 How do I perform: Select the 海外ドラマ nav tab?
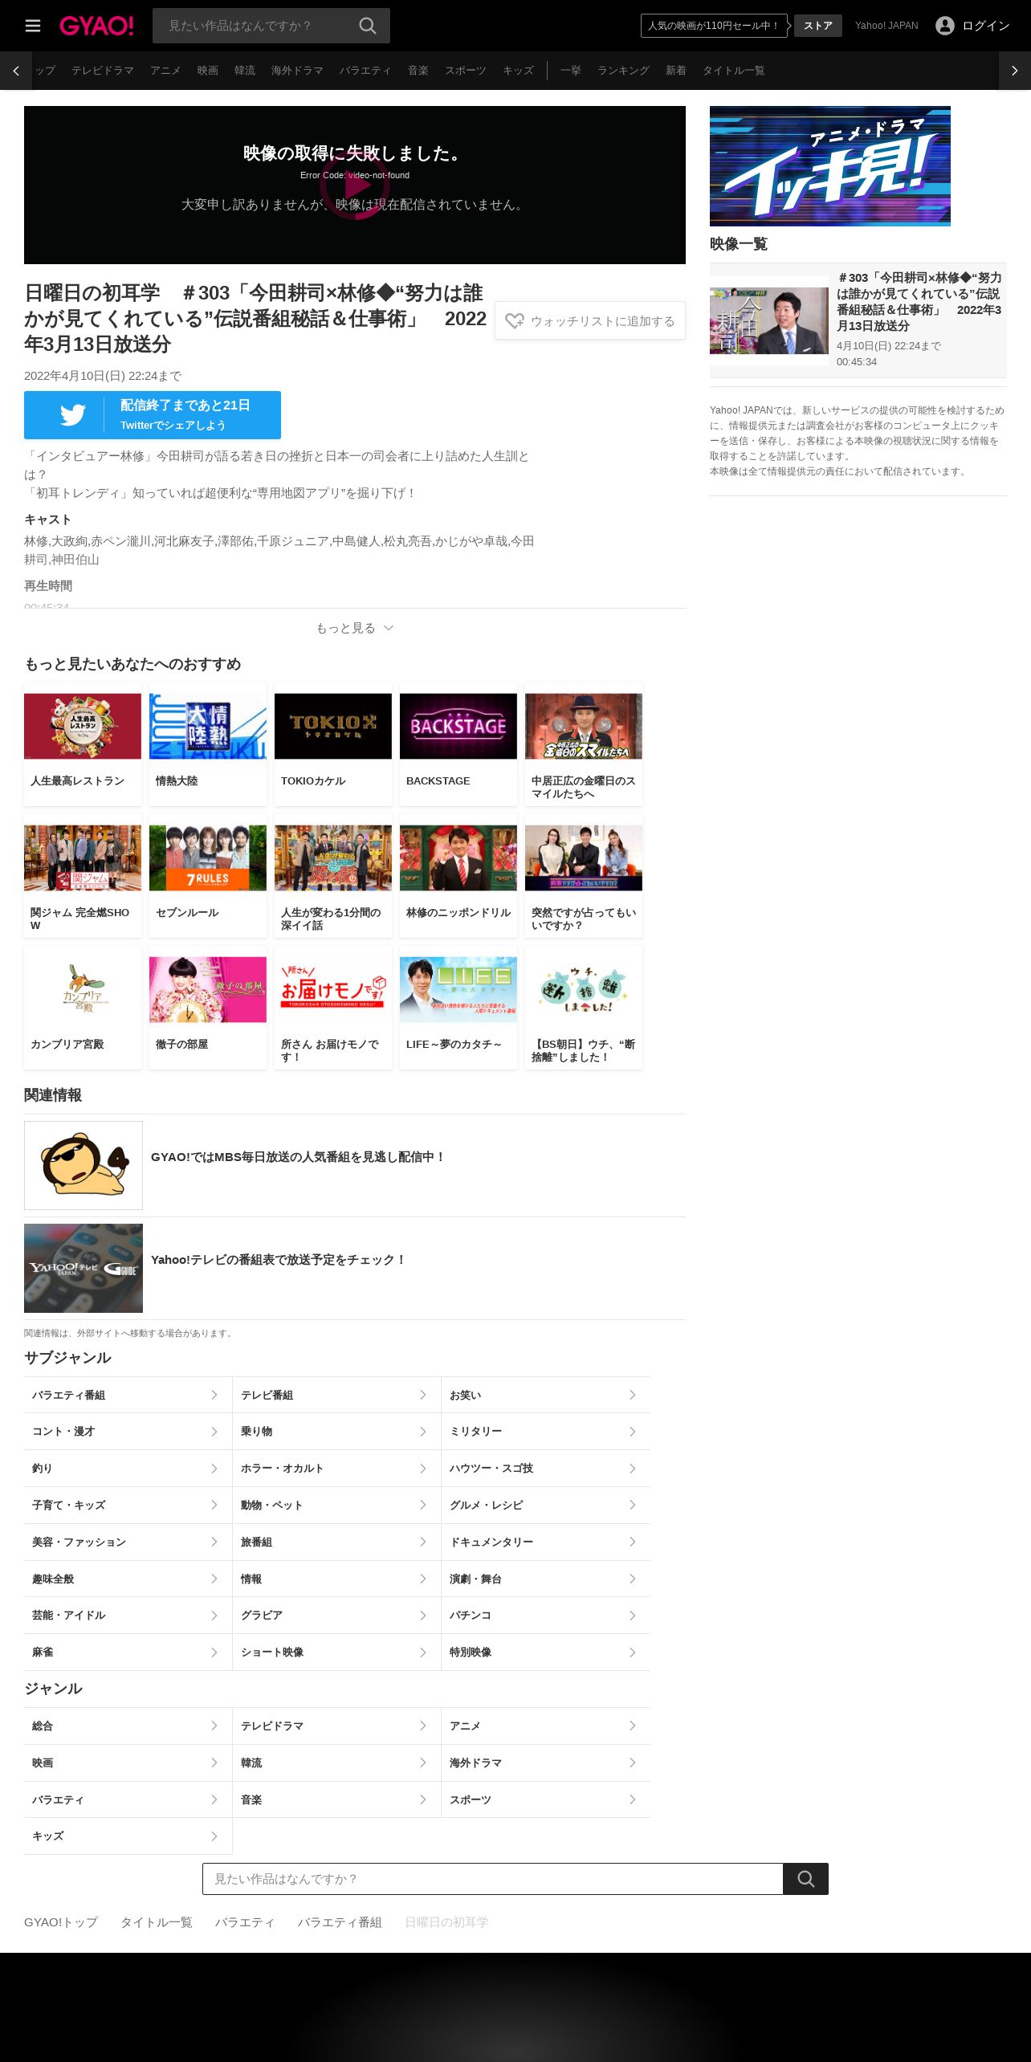pyautogui.click(x=297, y=71)
